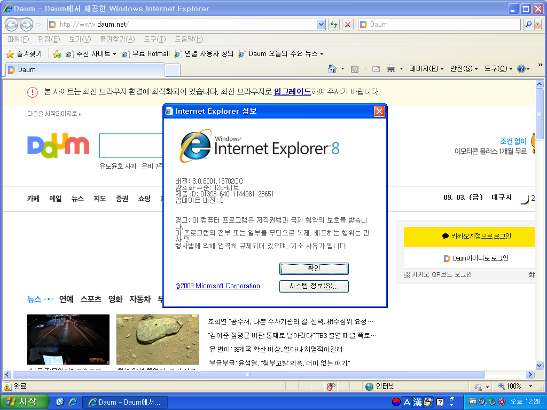Open the 도움말(H) menu
The image size is (547, 410).
(x=189, y=39)
